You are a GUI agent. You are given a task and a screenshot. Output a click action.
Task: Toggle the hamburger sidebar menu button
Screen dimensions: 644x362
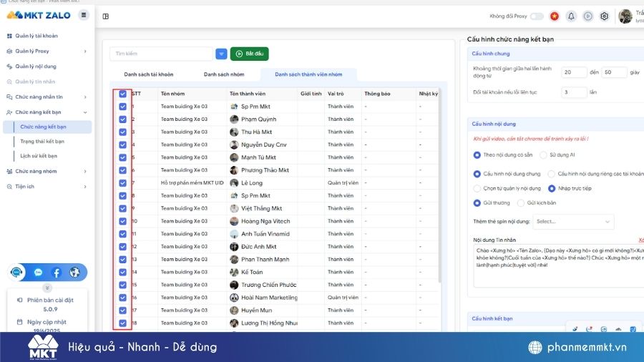[x=84, y=14]
